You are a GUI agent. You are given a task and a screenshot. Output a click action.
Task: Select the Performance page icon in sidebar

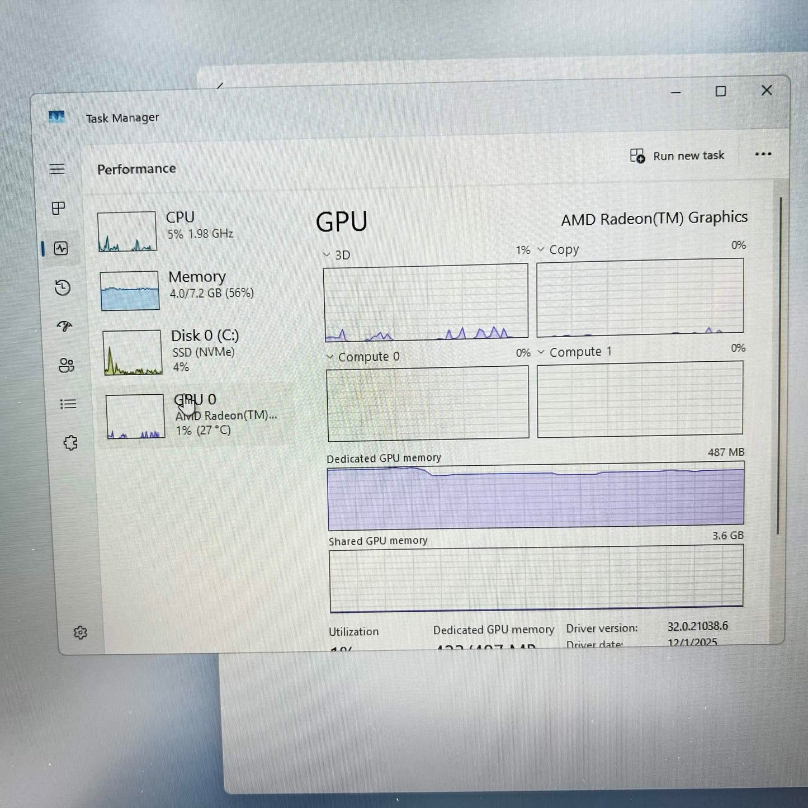pos(61,248)
